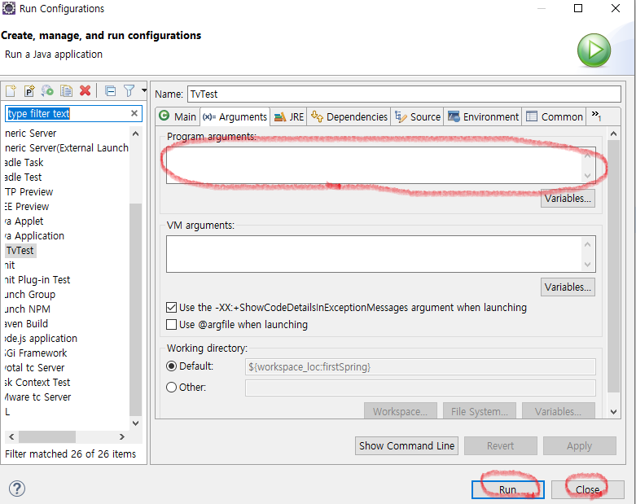Switch to the Environment tab
Viewport: 636px width, 504px height.
coord(483,116)
